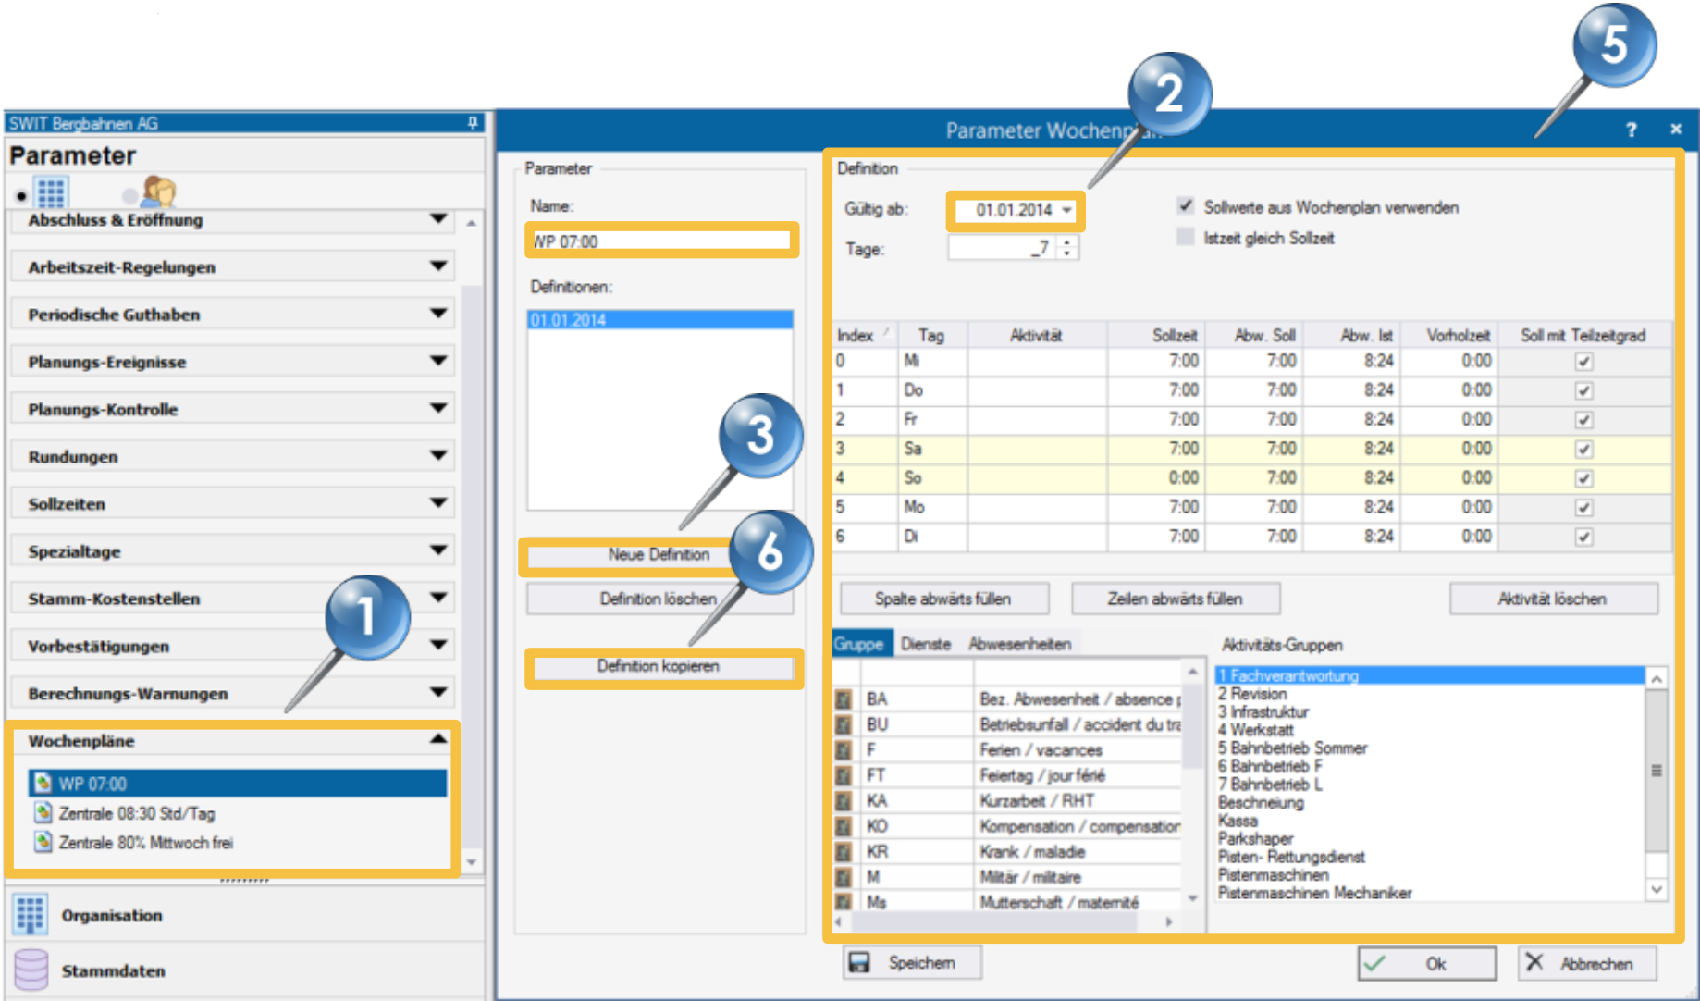Expand the Planungs-Kontrolle section
Viewport: 1700px width, 1001px height.
click(438, 408)
